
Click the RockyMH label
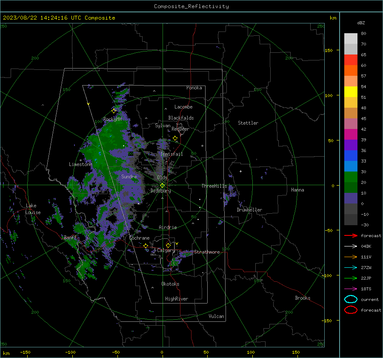pos(112,119)
